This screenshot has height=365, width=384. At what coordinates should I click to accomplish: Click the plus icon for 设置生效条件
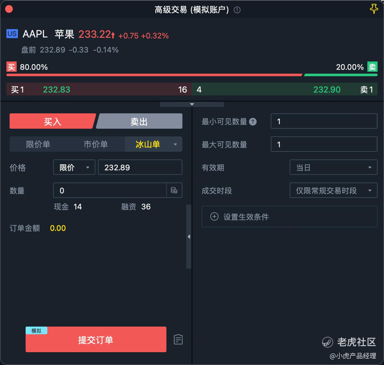(x=214, y=217)
